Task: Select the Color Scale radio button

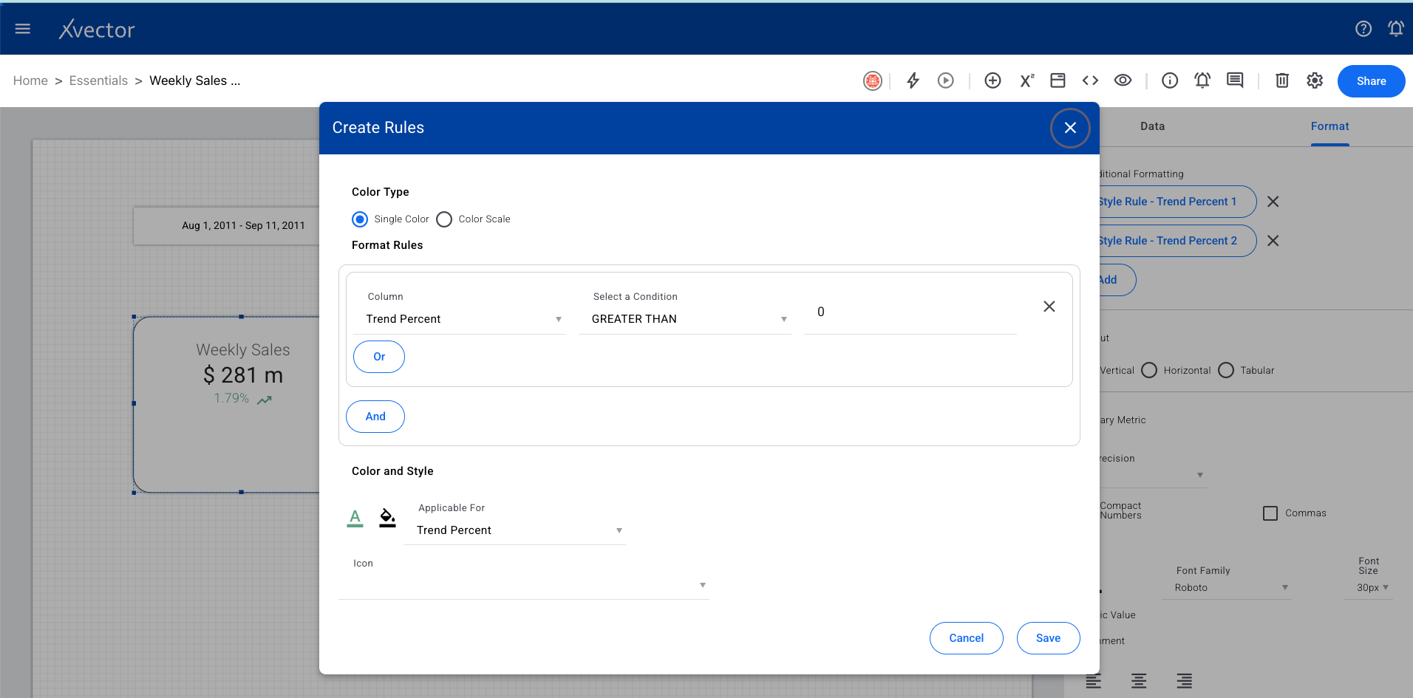Action: pyautogui.click(x=444, y=219)
